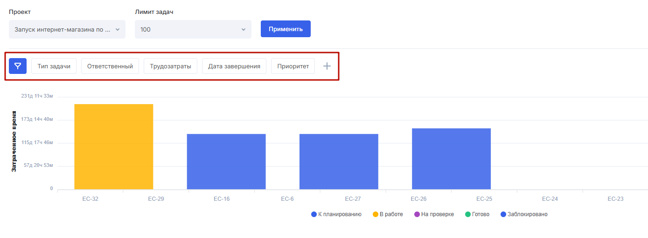Click the tallest blue bar in chart
648x238 pixels.
click(451, 159)
